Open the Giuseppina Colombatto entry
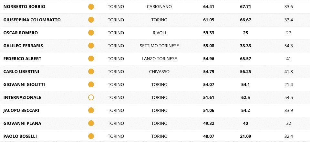 [x=32, y=20]
